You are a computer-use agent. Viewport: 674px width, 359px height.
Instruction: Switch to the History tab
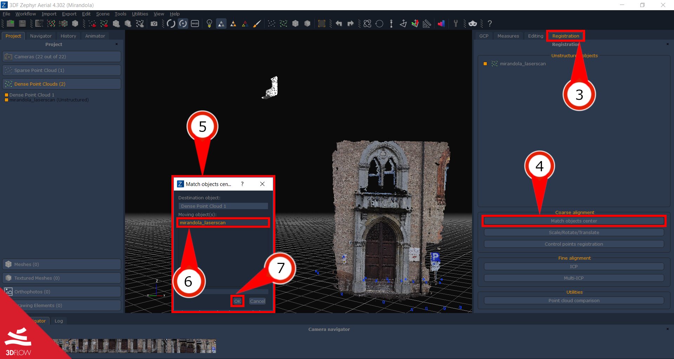pyautogui.click(x=68, y=36)
